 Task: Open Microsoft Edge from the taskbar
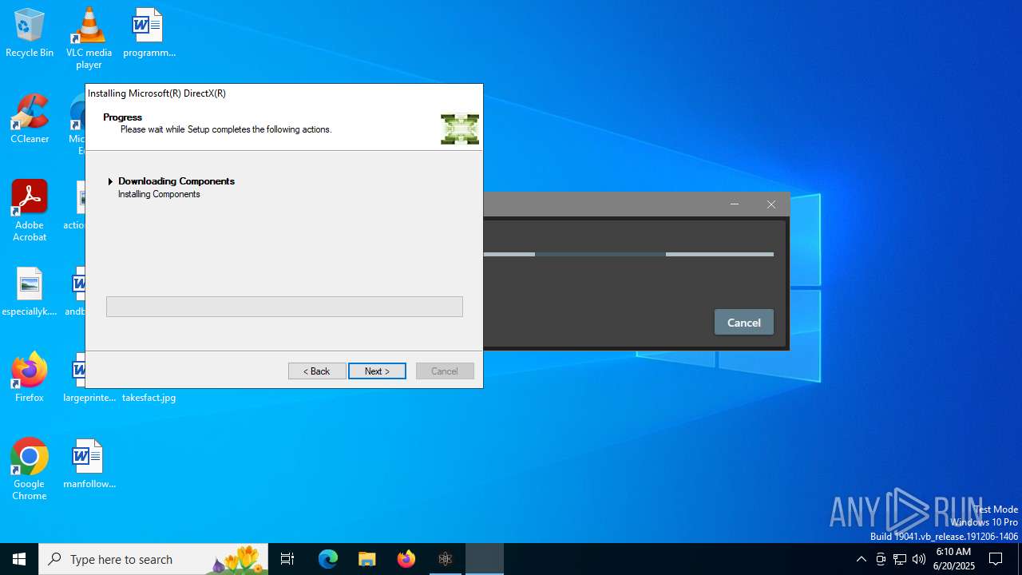(328, 559)
